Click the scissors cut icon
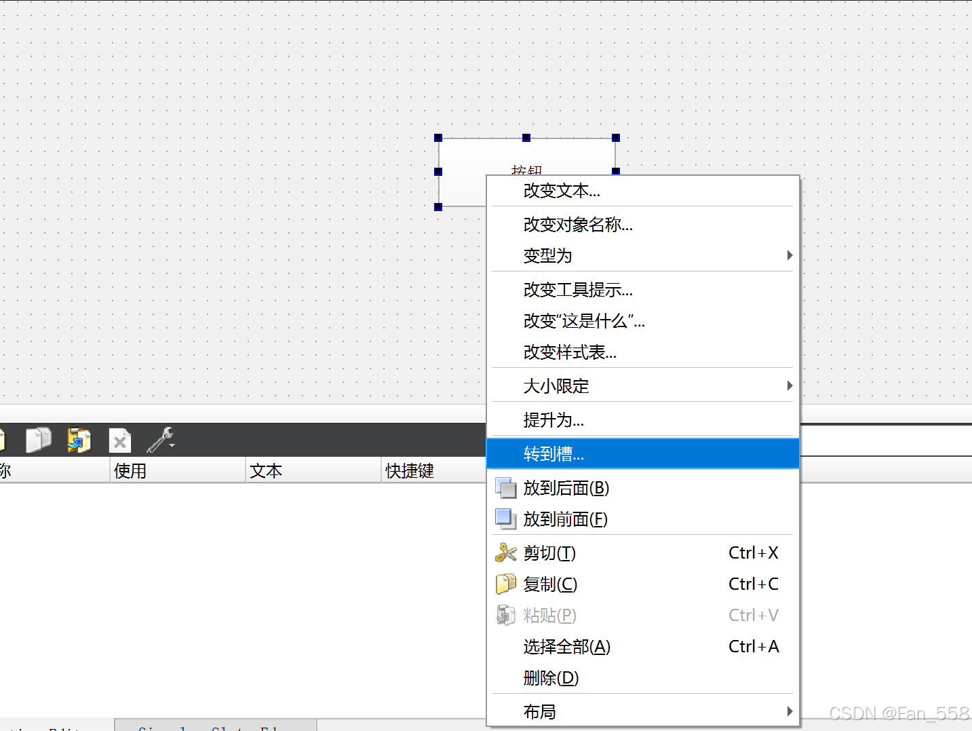 tap(506, 552)
